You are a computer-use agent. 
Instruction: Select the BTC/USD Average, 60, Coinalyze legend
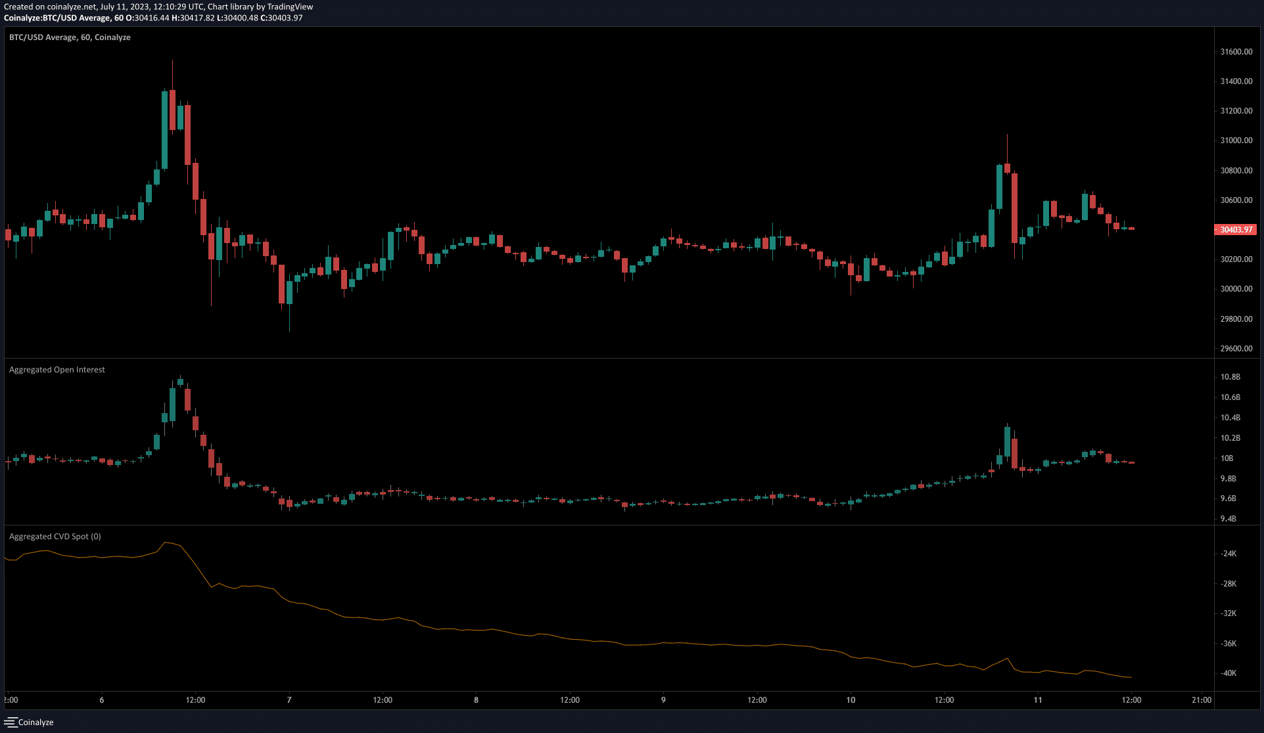(70, 37)
